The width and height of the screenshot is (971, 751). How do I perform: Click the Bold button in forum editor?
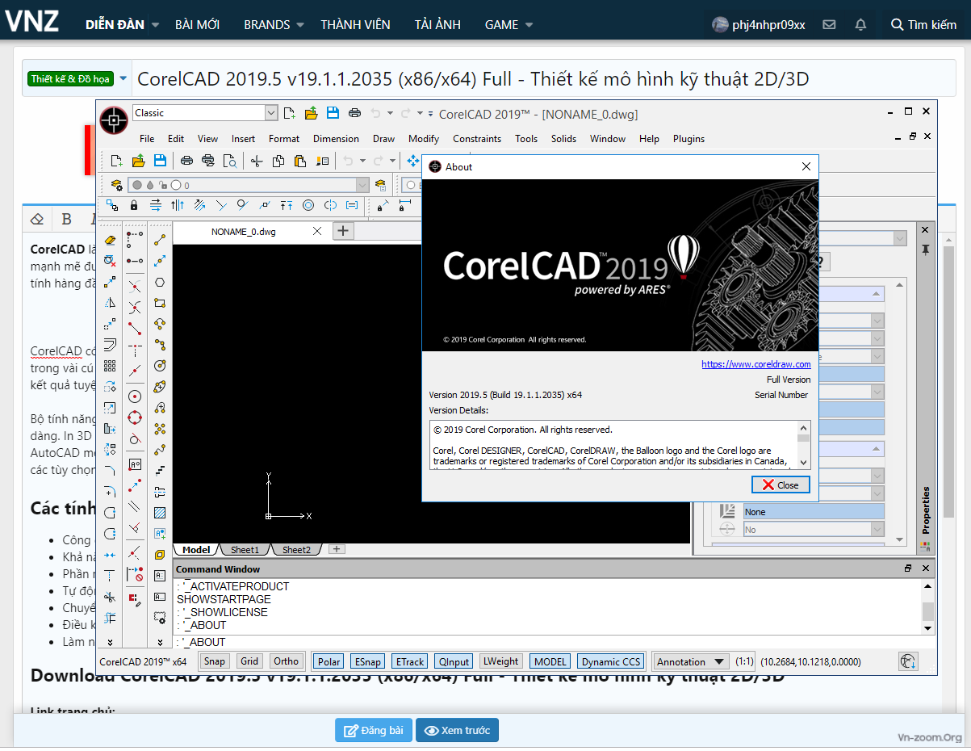(x=67, y=219)
